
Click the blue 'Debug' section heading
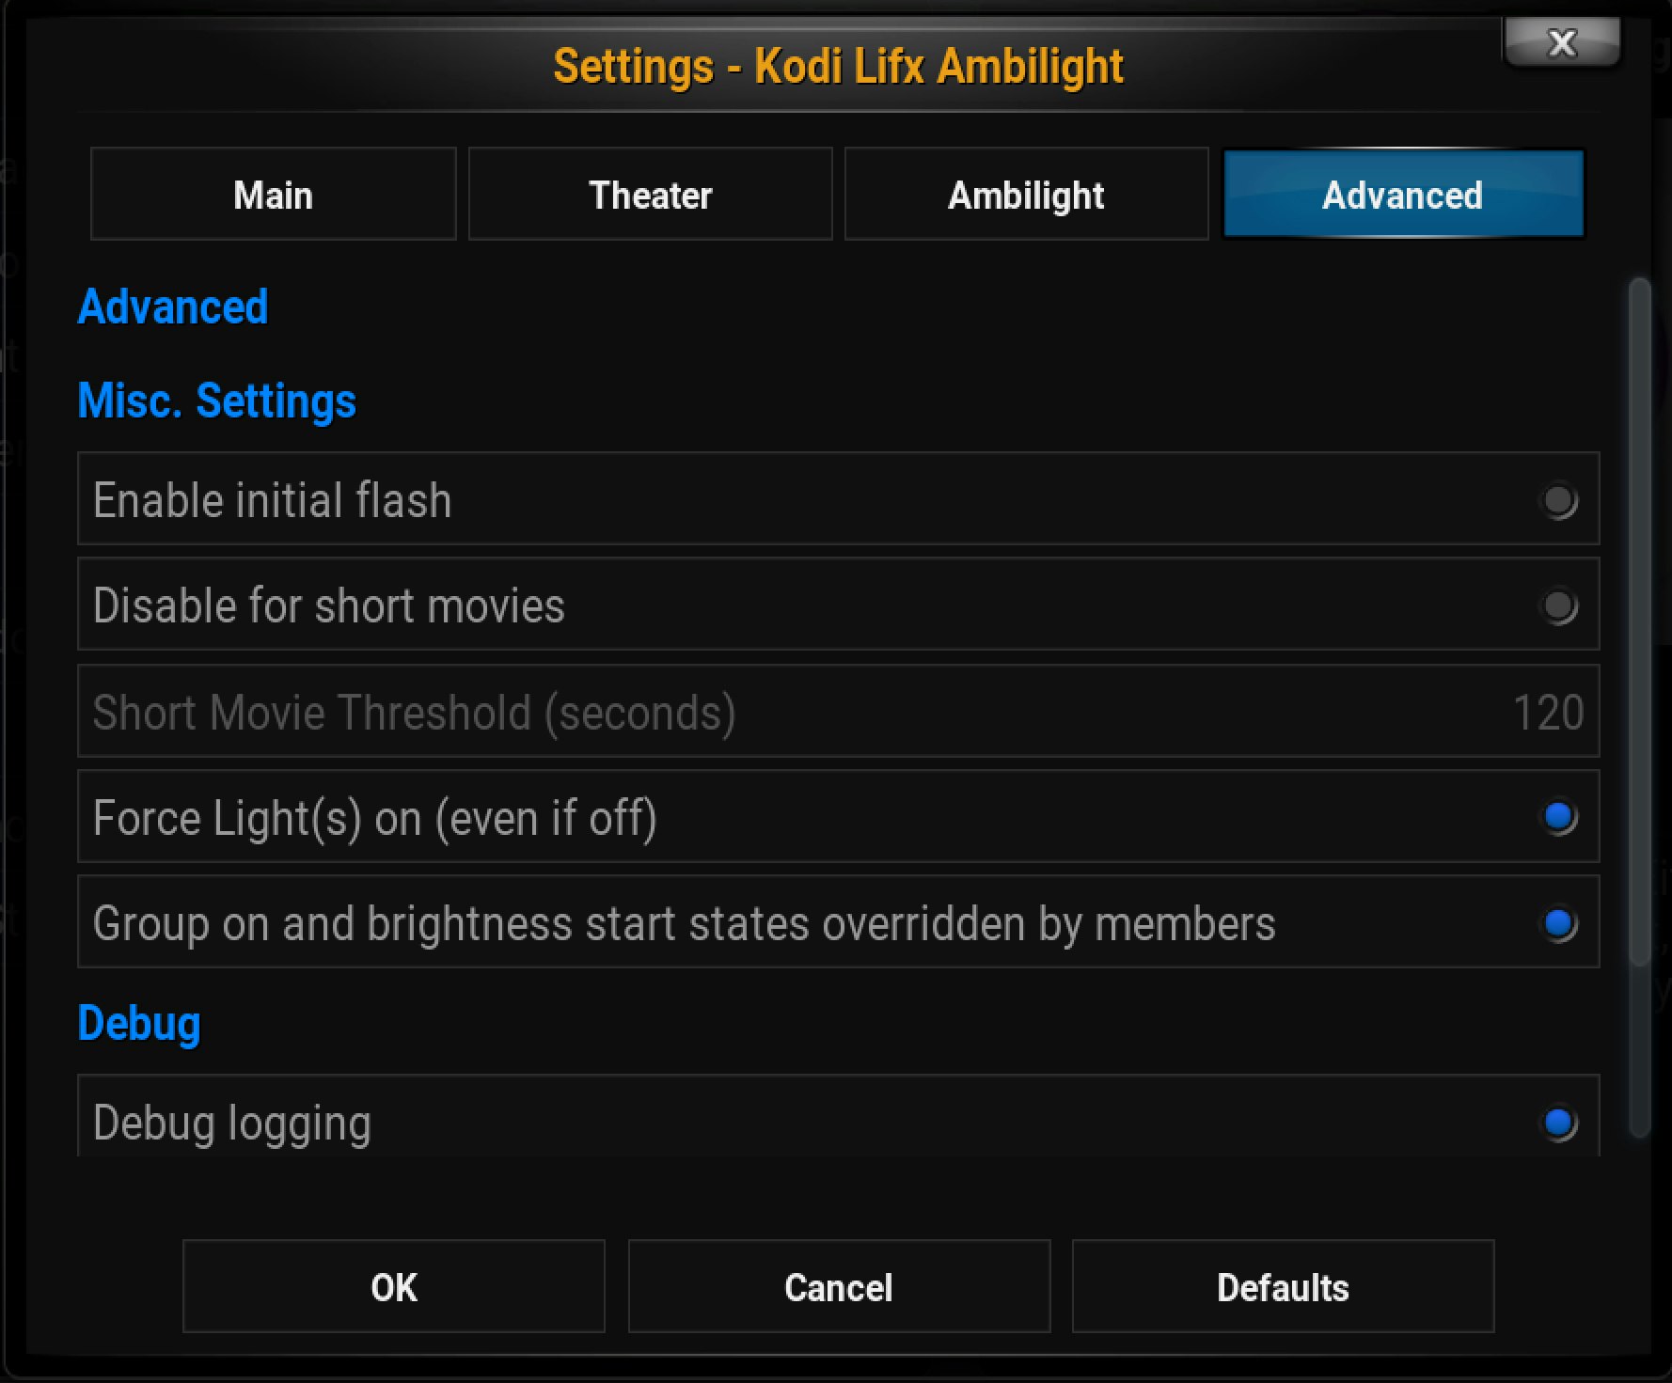point(139,1024)
